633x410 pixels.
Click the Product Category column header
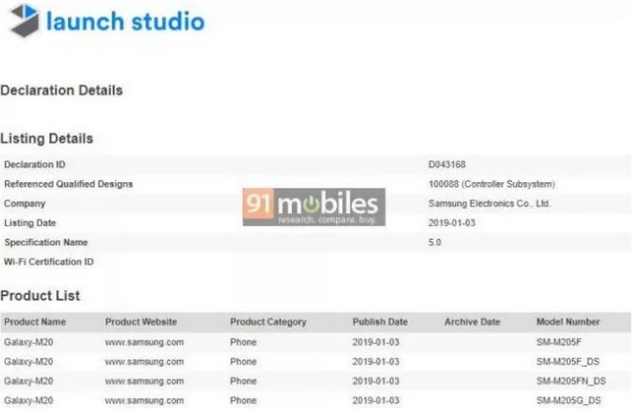(x=268, y=322)
